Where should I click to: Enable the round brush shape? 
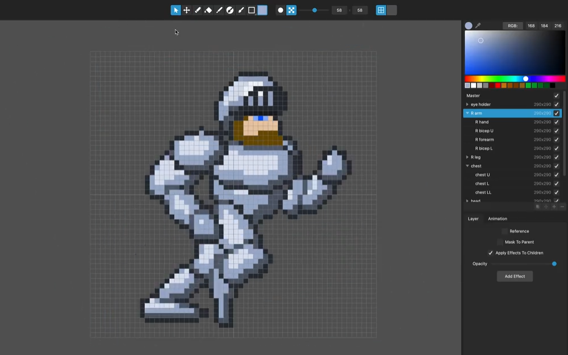(x=281, y=10)
